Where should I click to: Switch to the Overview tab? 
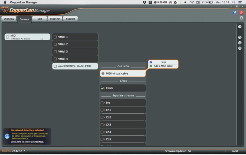9,19
